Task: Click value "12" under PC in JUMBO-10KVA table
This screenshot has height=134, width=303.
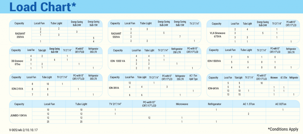Action: coord(149,118)
